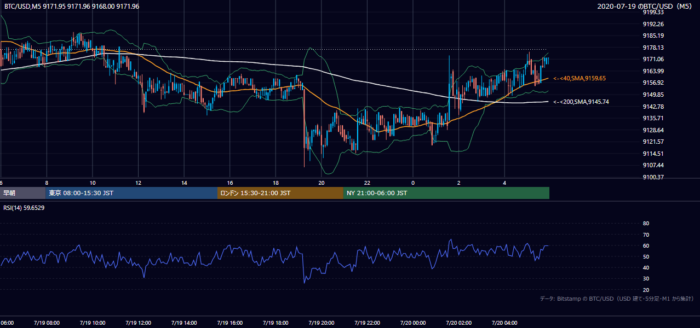700x328 pixels.
Task: Click the BTC/USD,M5 OHLC header text
Action: 72,7
